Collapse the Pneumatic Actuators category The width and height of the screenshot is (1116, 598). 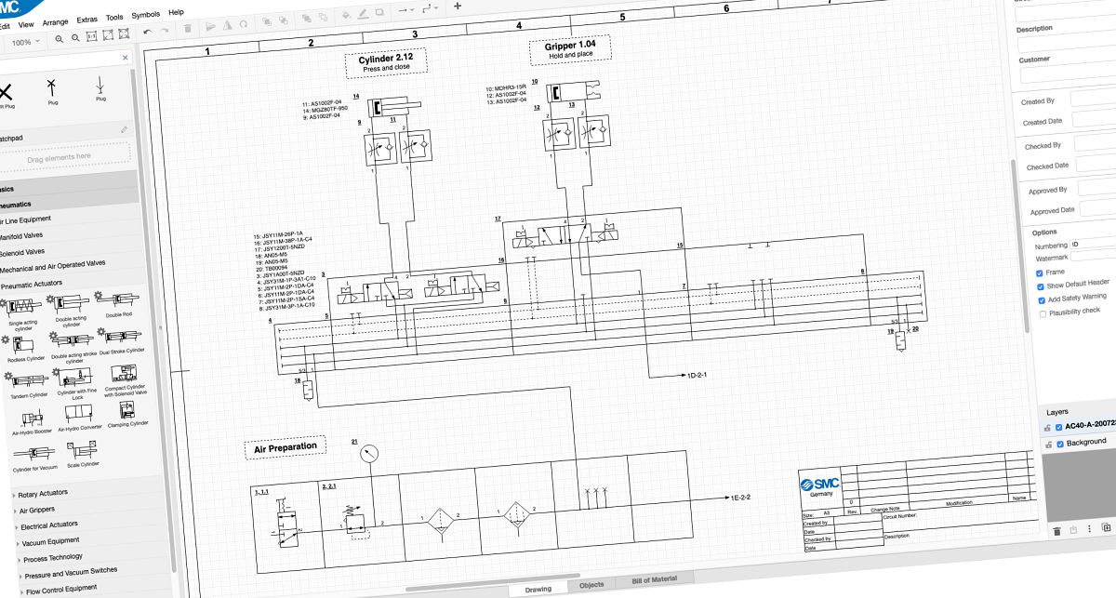[x=30, y=283]
